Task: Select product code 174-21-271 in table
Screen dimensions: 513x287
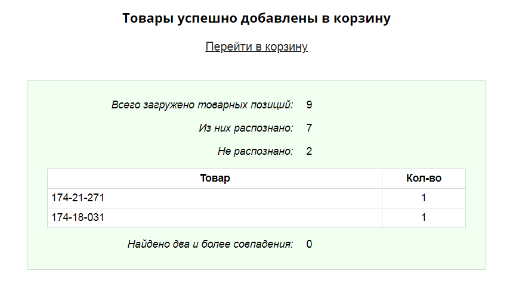Action: [x=78, y=198]
